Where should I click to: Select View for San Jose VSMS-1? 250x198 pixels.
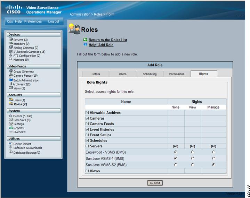(193, 158)
